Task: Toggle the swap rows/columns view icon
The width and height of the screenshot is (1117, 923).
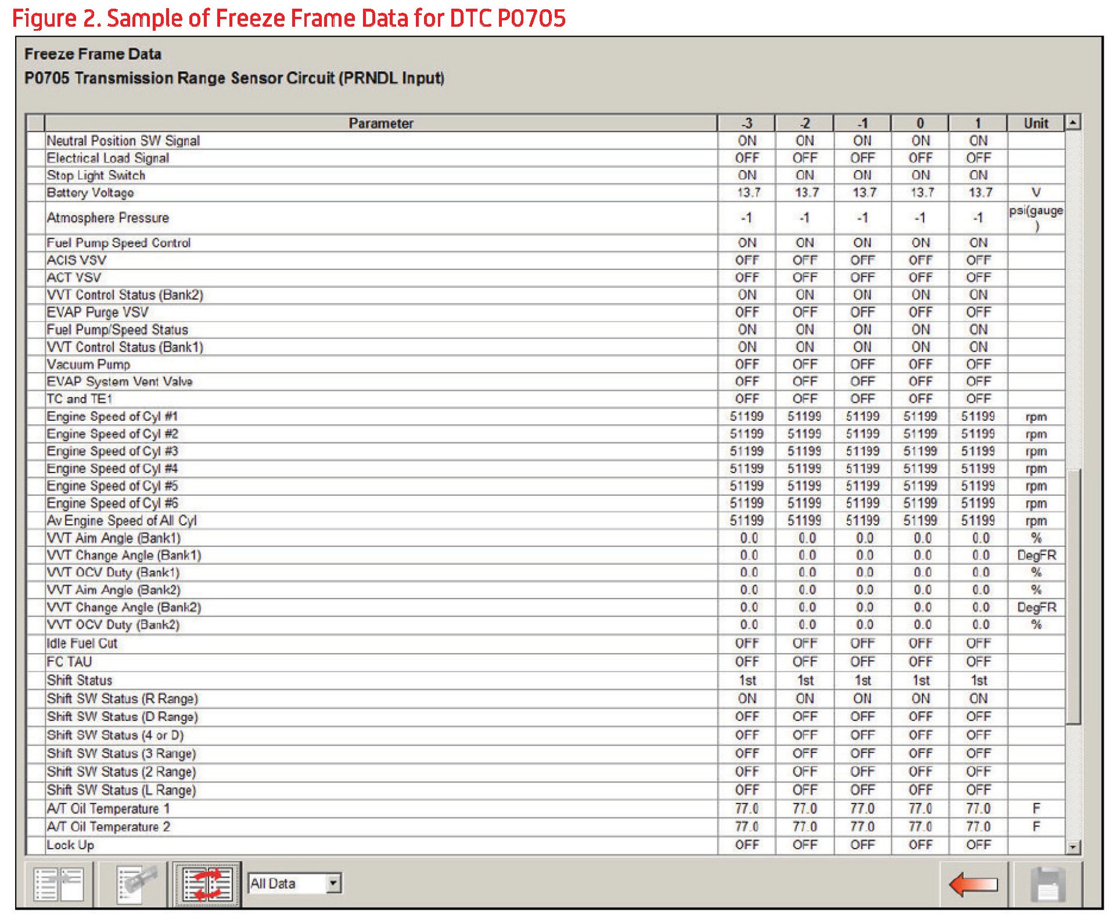Action: point(207,884)
